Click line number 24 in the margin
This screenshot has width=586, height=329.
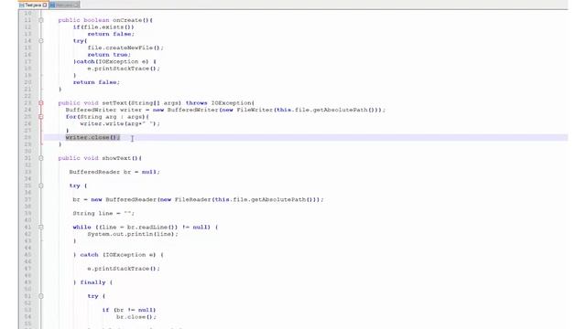[27, 110]
